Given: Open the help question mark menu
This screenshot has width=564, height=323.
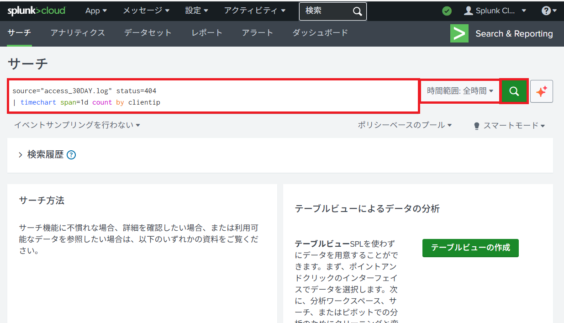Looking at the screenshot, I should 549,11.
